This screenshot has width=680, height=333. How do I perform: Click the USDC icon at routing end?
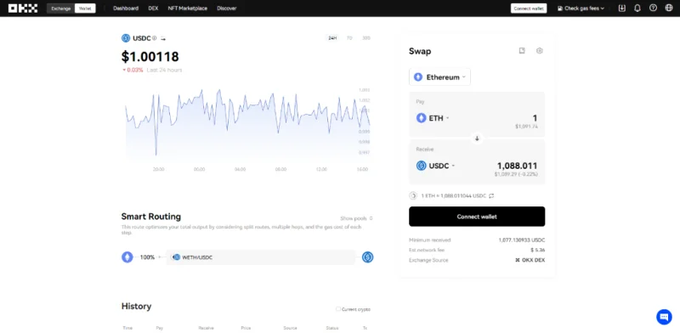pyautogui.click(x=368, y=257)
